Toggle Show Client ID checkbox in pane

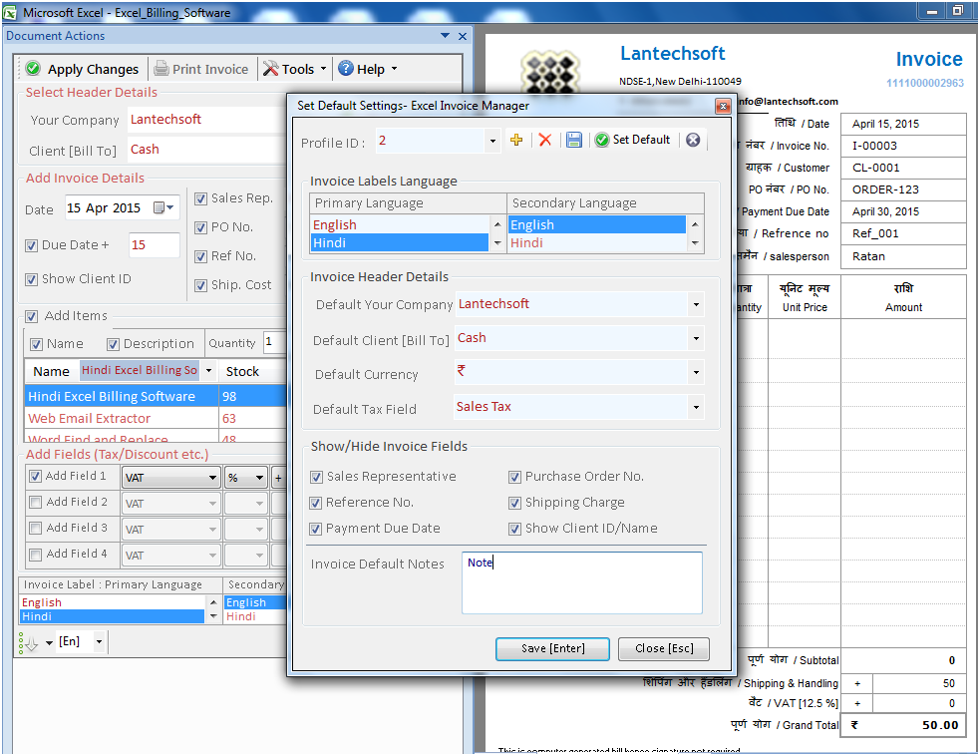coord(31,279)
